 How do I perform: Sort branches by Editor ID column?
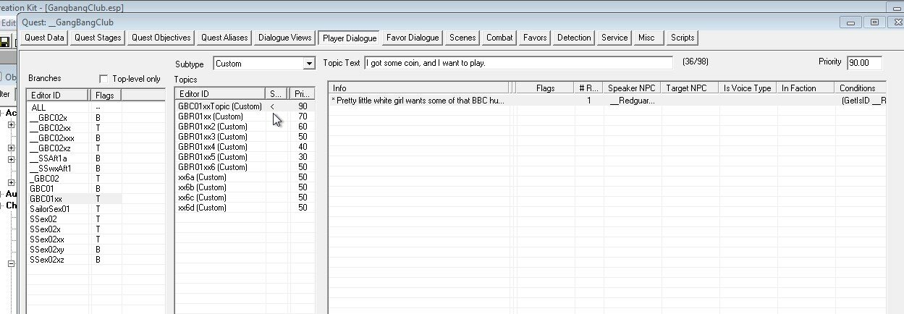pos(58,95)
